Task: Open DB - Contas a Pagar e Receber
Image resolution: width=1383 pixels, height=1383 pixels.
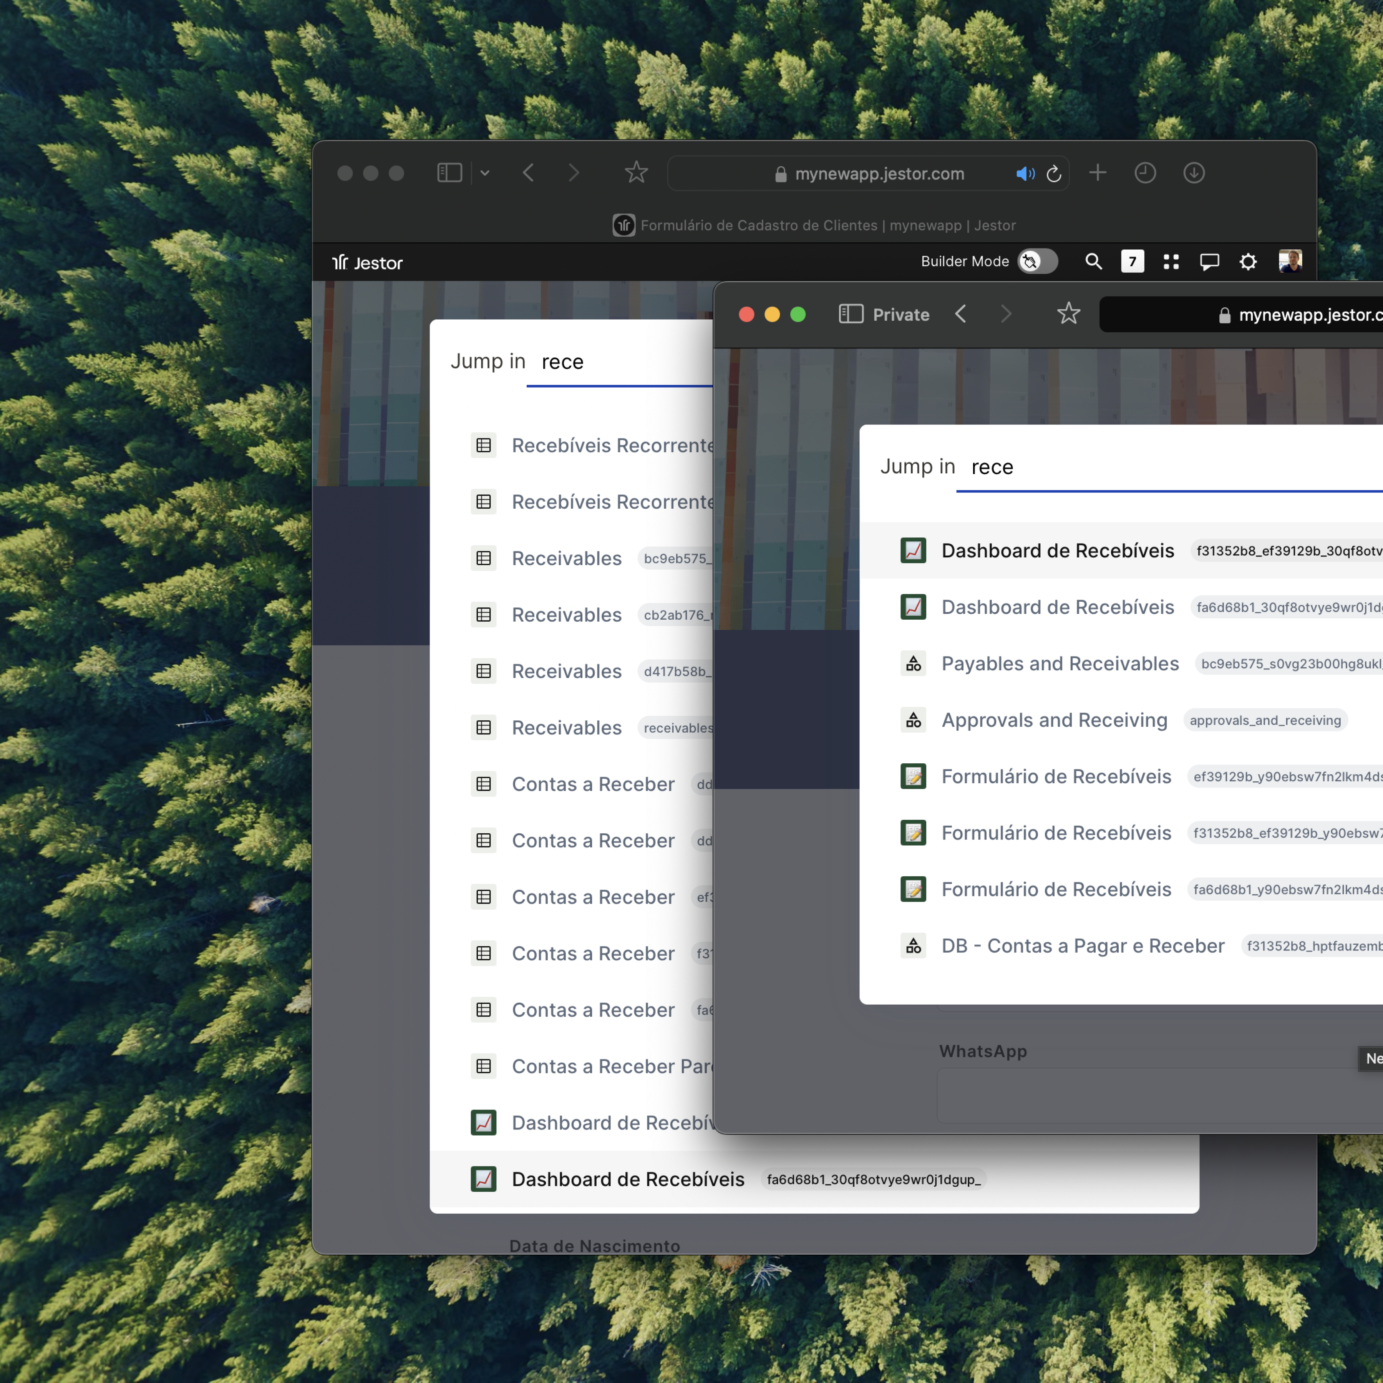Action: pyautogui.click(x=1082, y=945)
